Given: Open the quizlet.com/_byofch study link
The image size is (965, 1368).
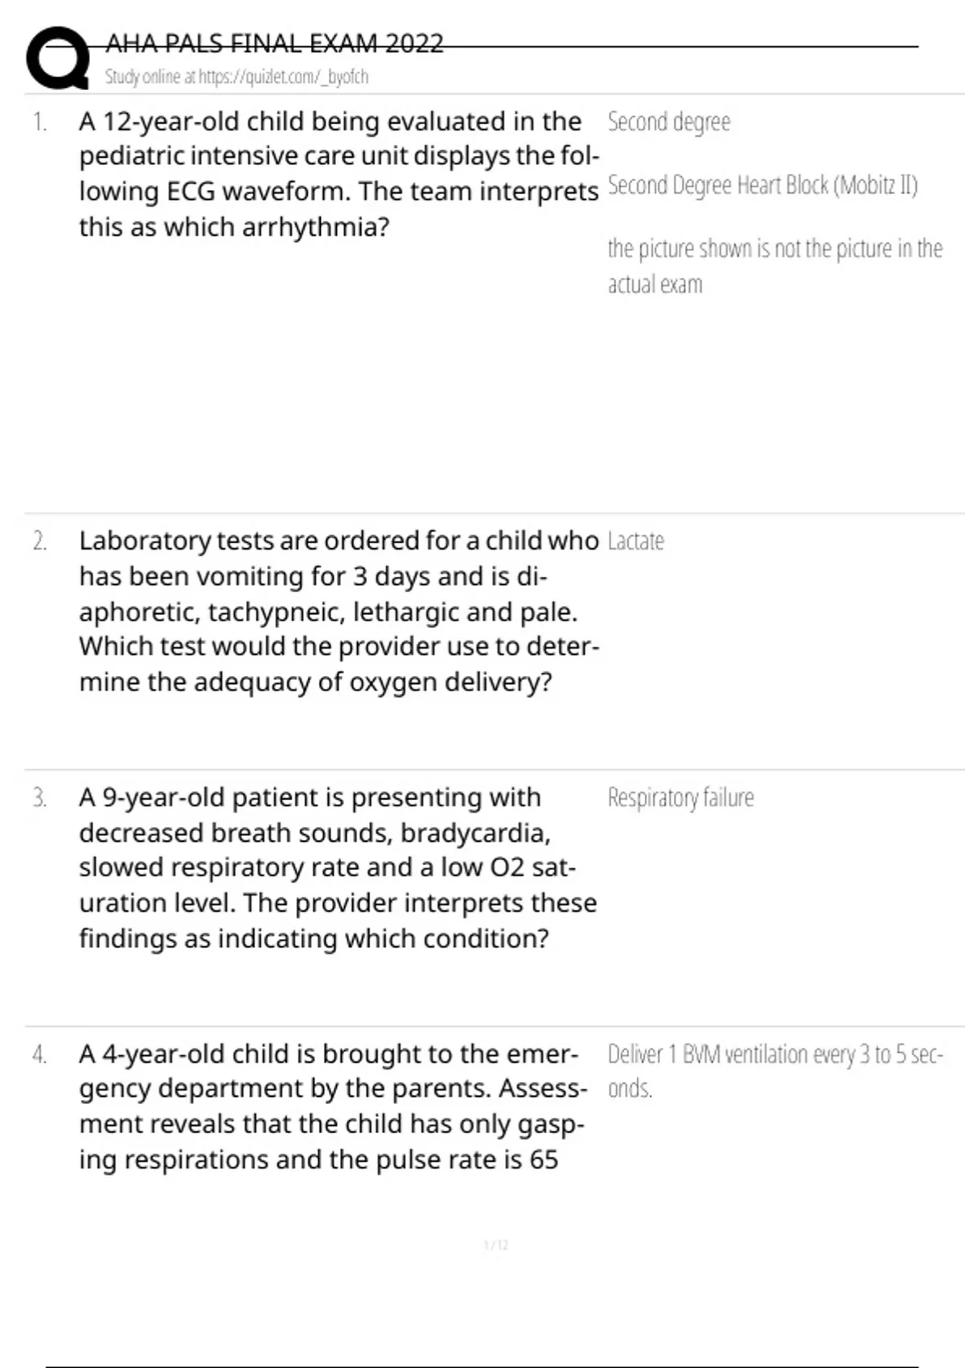Looking at the screenshot, I should (x=283, y=77).
